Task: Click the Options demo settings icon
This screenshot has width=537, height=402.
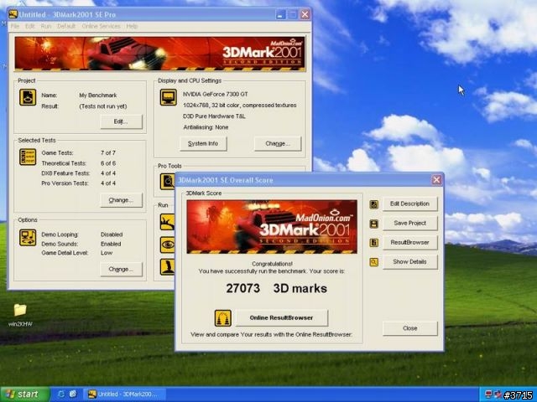Action: [x=28, y=238]
